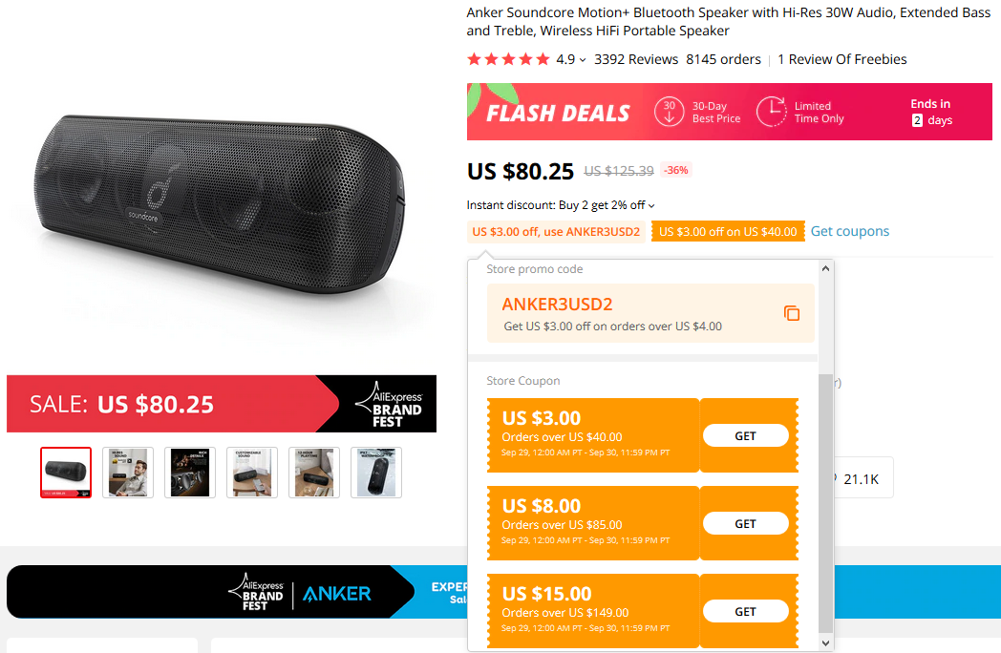Click coupon popup scrollbar down arrow
1001x653 pixels.
(x=825, y=642)
